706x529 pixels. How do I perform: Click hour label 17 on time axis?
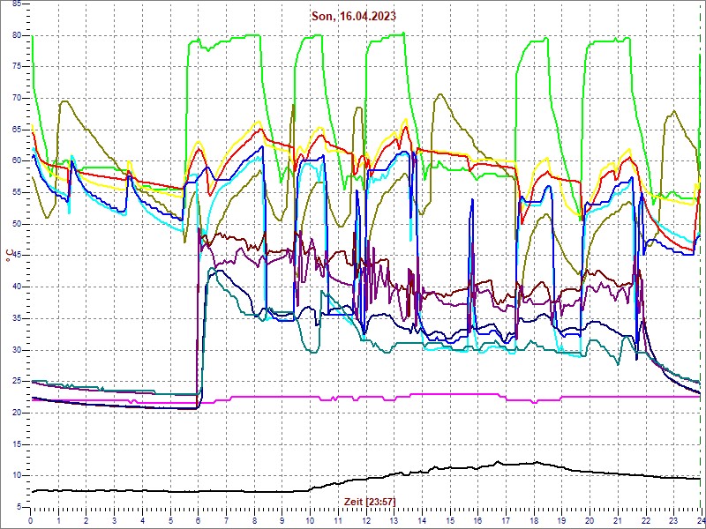[505, 520]
